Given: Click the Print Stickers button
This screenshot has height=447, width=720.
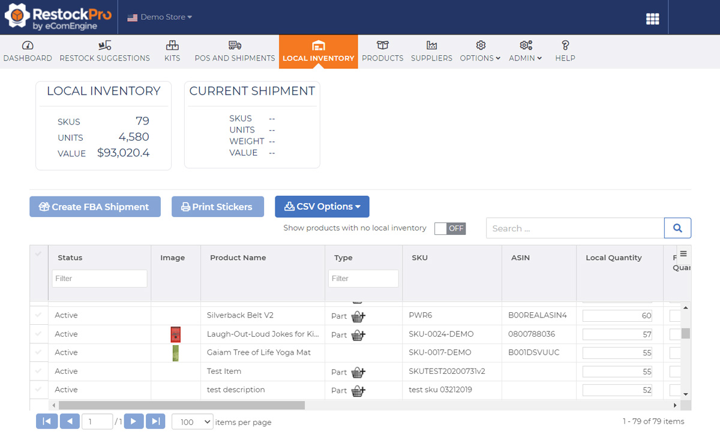Looking at the screenshot, I should click(x=217, y=207).
